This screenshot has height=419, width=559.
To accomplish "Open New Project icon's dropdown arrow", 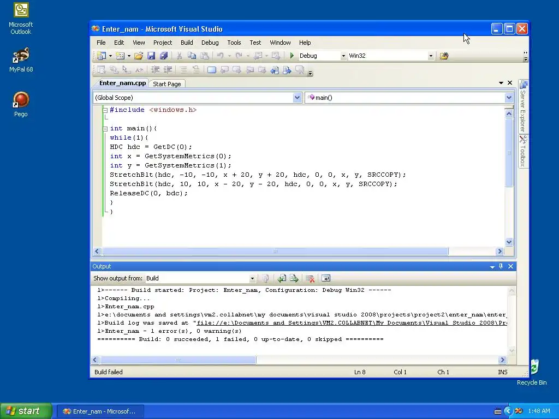I will [110, 56].
